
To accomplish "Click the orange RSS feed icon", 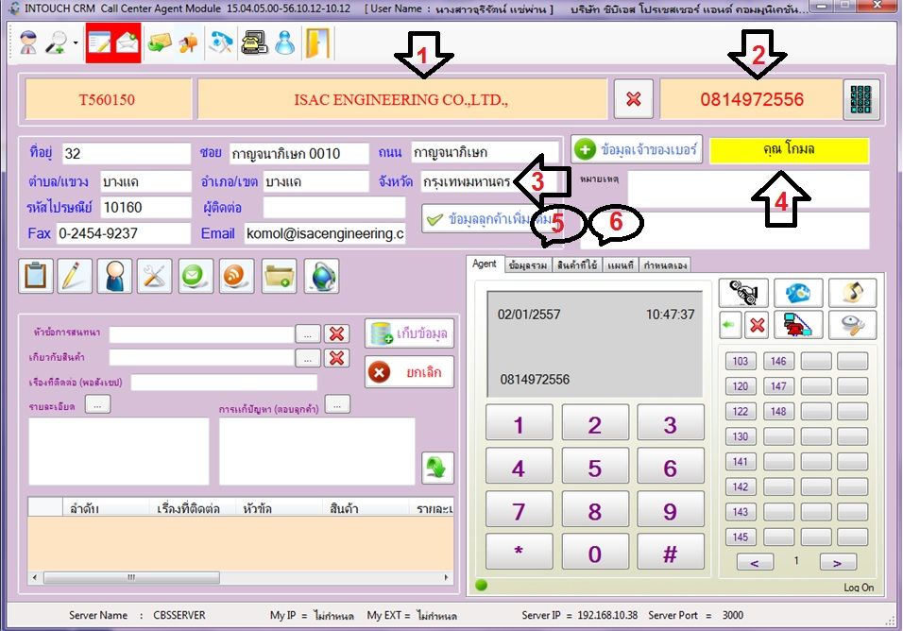I will pos(236,275).
